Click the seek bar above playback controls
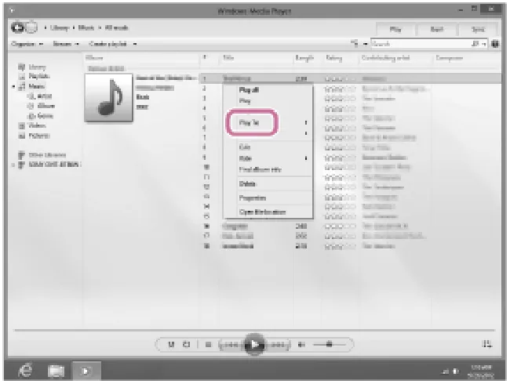Image resolution: width=510 pixels, height=384 pixels. click(x=254, y=330)
